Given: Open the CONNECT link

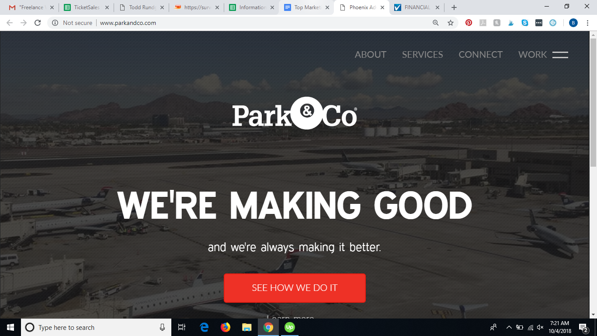Looking at the screenshot, I should 481,55.
